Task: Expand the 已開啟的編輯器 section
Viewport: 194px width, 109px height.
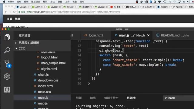Action: click(x=42, y=43)
